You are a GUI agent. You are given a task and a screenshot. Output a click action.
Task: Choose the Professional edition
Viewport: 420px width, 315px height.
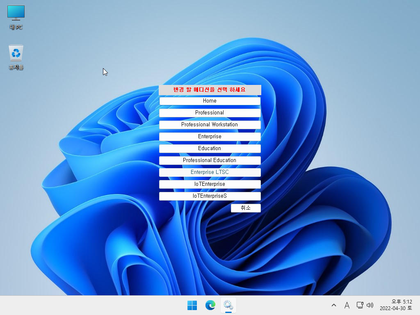pyautogui.click(x=210, y=113)
